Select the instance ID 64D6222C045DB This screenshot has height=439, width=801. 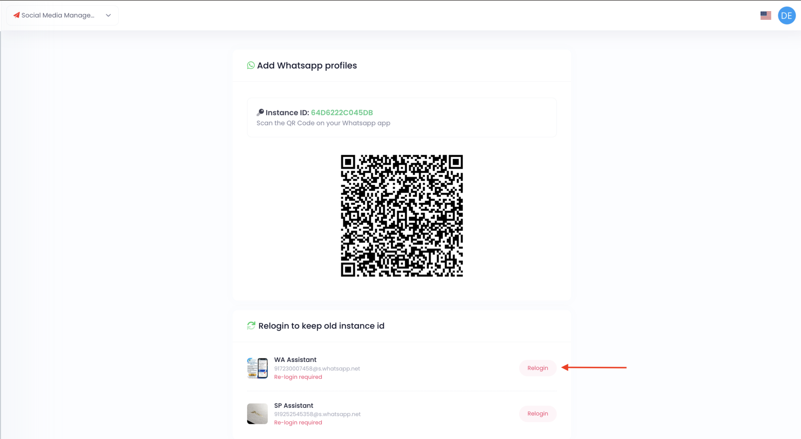341,113
